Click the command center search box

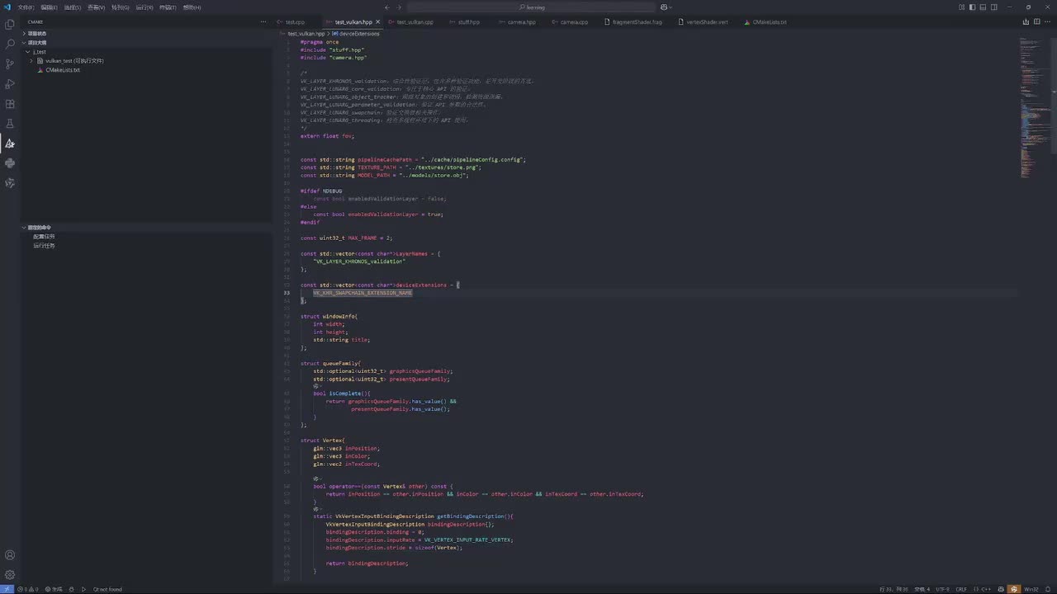coord(535,7)
